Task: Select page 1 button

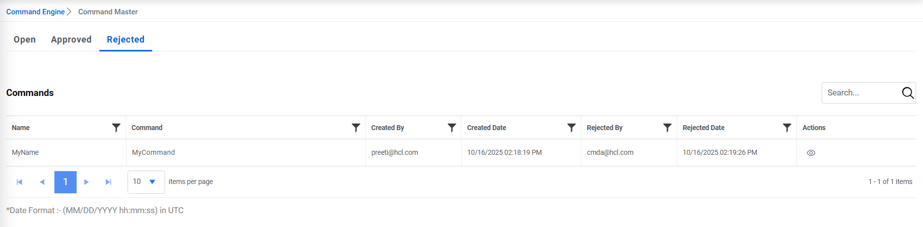Action: [x=65, y=182]
